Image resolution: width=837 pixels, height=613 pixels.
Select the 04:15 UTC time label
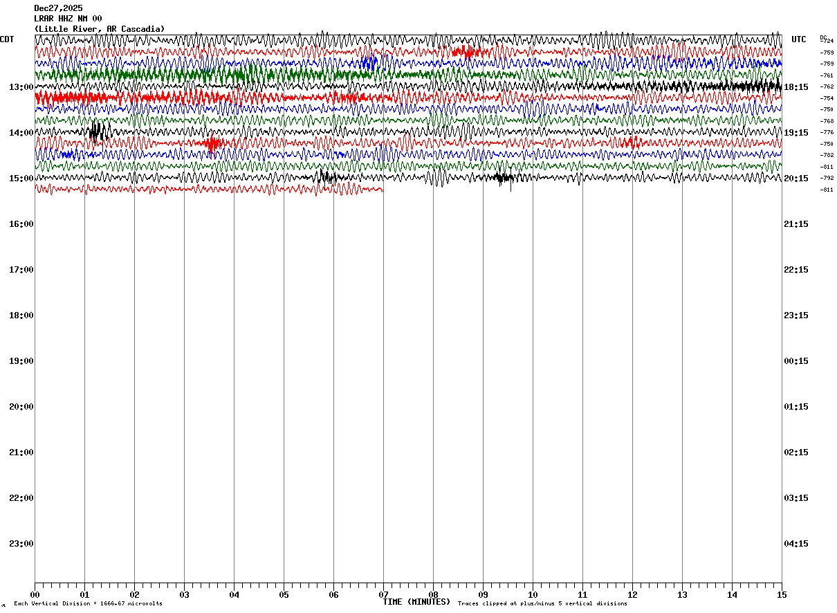point(795,544)
